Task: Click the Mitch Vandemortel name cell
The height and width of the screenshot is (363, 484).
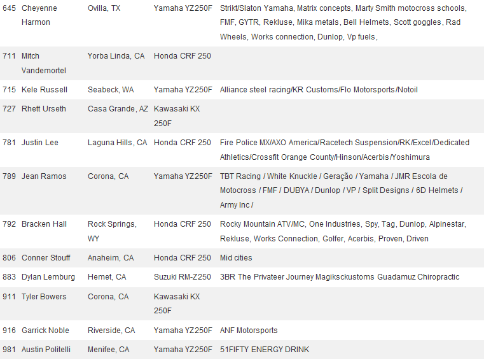Action: coord(43,63)
